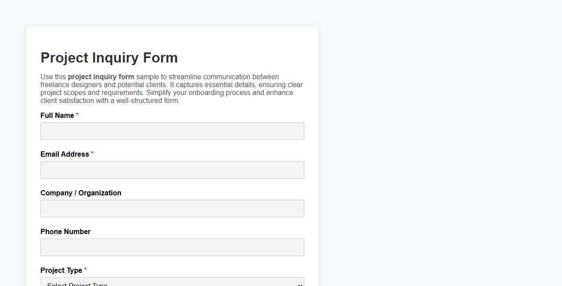Click the form description paragraph
The width and height of the screenshot is (562, 286).
172,88
